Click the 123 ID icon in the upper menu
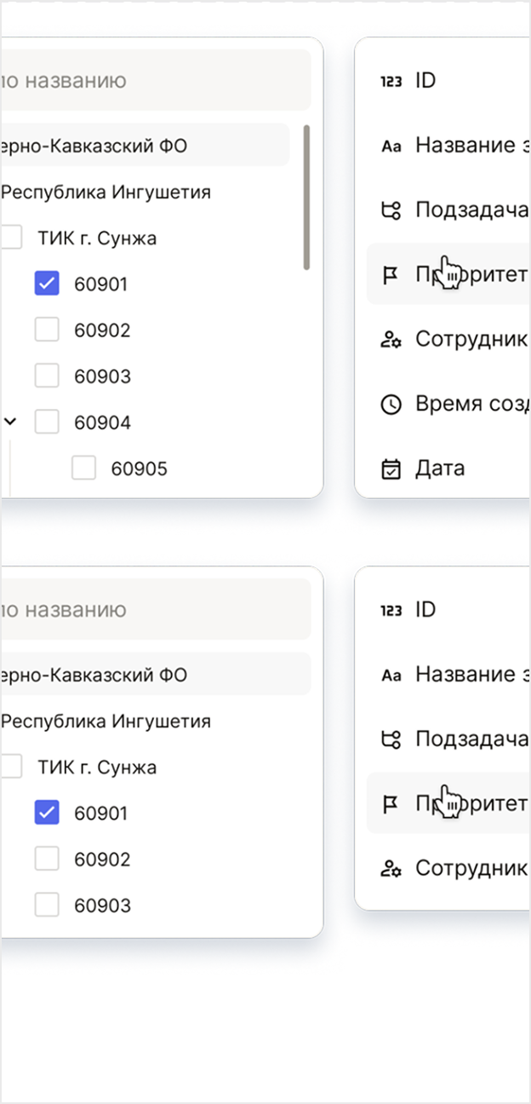The width and height of the screenshot is (531, 1104). pyautogui.click(x=391, y=82)
